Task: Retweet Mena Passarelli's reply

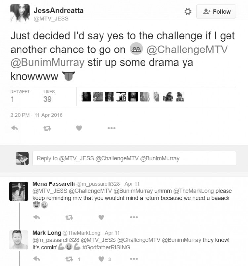Action: (69, 217)
